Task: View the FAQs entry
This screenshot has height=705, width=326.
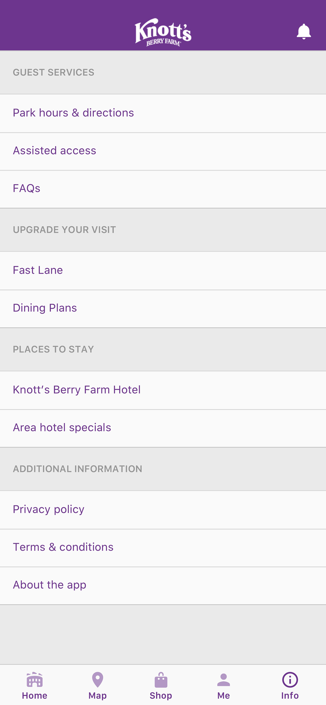Action: [x=27, y=188]
